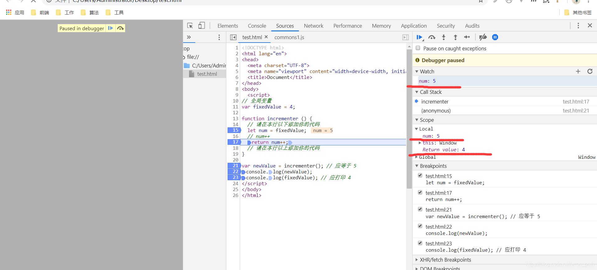Toggle the breakpoint marker on line 17
Screen dimensions: 597x270
click(234, 142)
